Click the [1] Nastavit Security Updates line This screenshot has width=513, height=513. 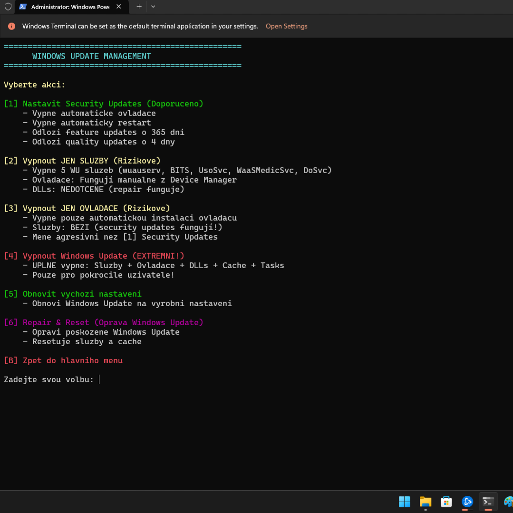[x=104, y=104]
